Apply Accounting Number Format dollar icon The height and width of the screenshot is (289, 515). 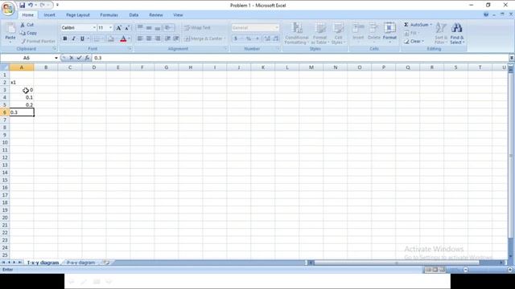[236, 39]
